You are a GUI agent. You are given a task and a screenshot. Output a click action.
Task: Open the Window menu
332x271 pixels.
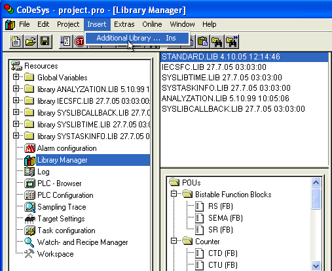182,24
